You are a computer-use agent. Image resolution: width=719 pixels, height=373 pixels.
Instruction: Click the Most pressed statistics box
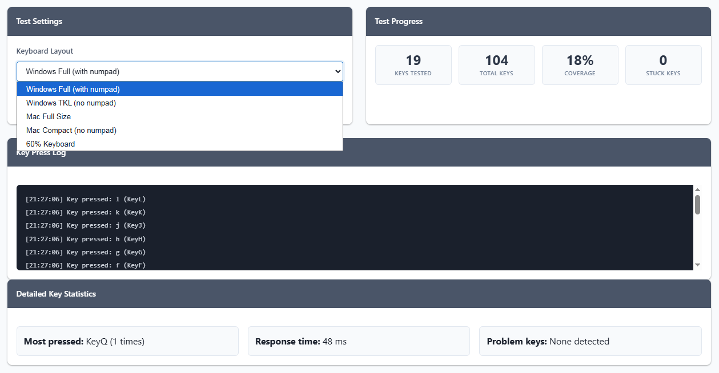127,341
